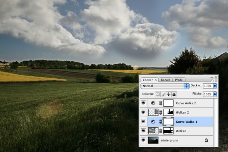Click the lock transparent pixels icon
The height and width of the screenshot is (152, 228).
158,95
